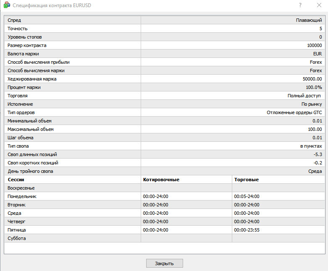Click the Закрыть button

click(164, 263)
